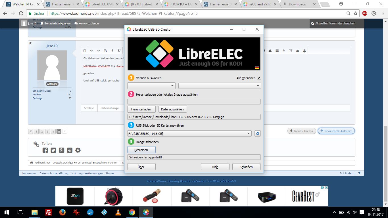Image resolution: width=388 pixels, height=218 pixels.
Task: Click the undo arrow in forum editor
Action: point(91,51)
